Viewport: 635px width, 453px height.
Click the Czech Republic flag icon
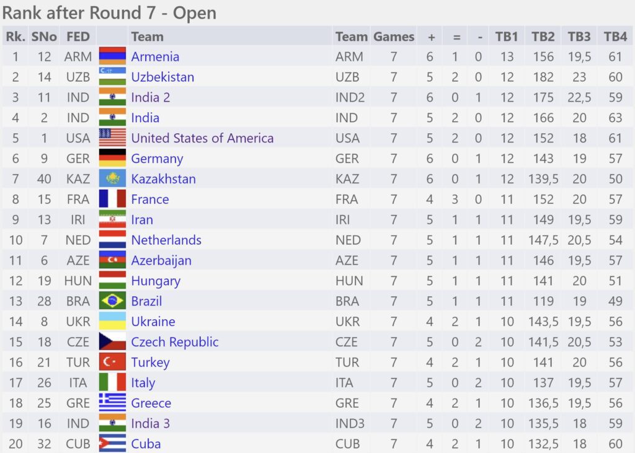click(112, 341)
